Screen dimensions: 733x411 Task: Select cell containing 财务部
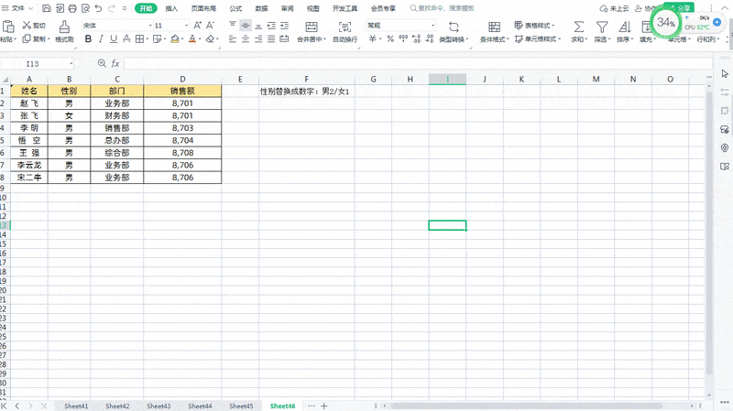click(x=117, y=115)
